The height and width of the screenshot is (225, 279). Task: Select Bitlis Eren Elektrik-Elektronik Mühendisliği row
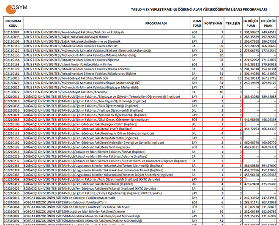click(140, 51)
